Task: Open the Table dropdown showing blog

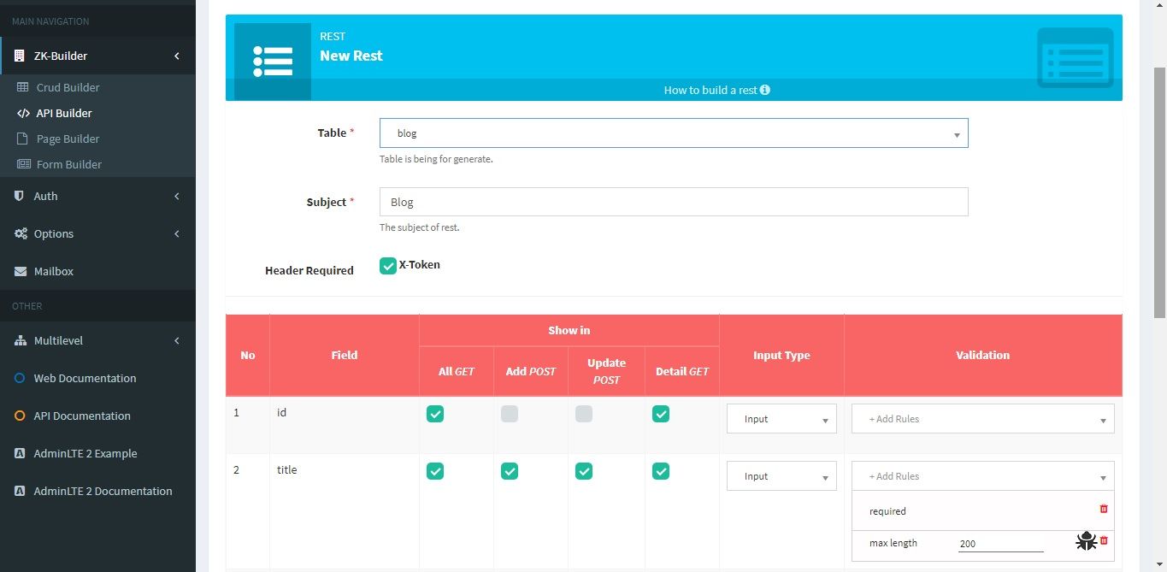Action: [674, 133]
